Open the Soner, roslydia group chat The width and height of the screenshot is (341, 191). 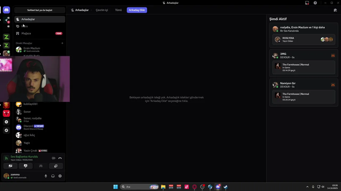pos(40,119)
